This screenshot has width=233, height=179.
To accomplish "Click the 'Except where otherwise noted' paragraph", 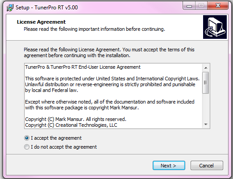I will tap(110, 105).
